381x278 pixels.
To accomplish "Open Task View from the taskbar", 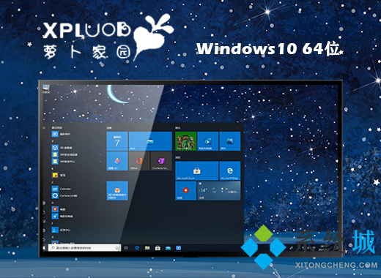I will (x=126, y=248).
